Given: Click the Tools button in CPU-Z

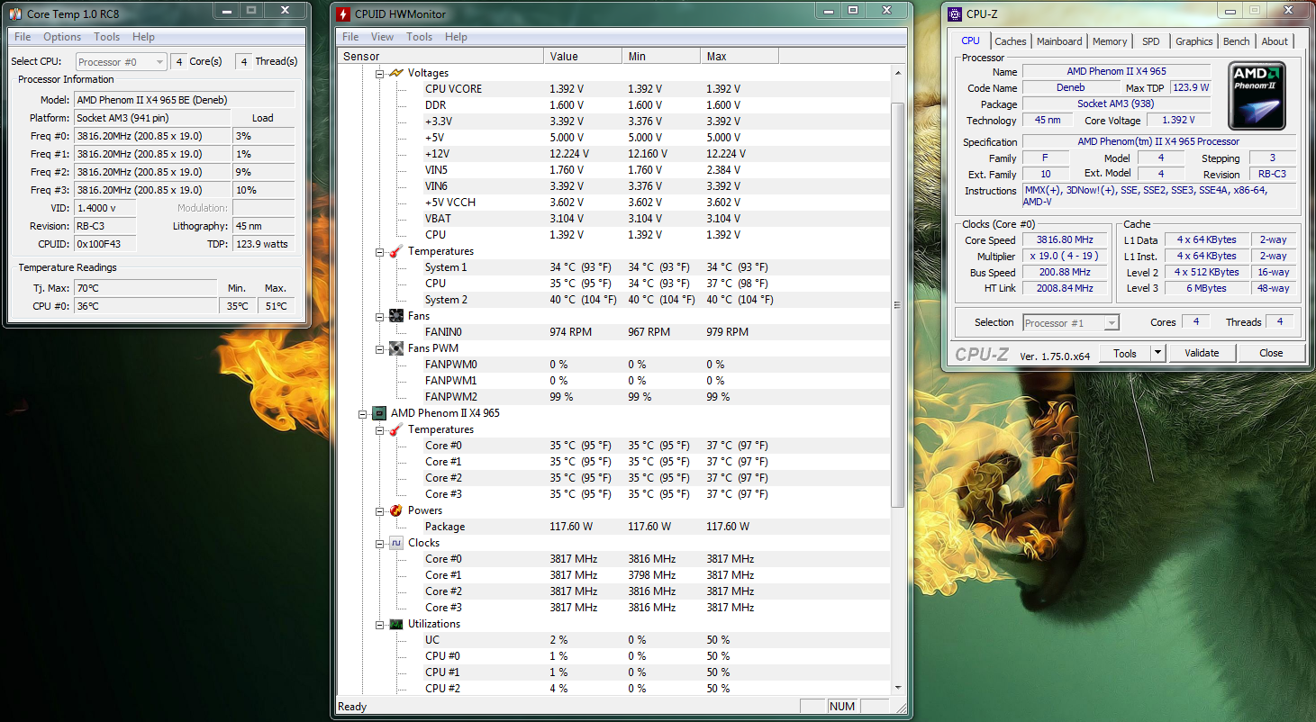Looking at the screenshot, I should tap(1125, 353).
